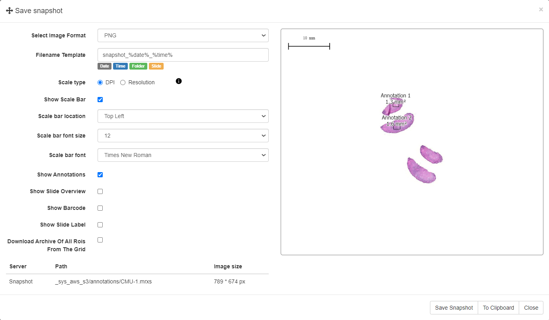The image size is (549, 320).
Task: Open the Select Image Format dropdown
Action: point(183,35)
